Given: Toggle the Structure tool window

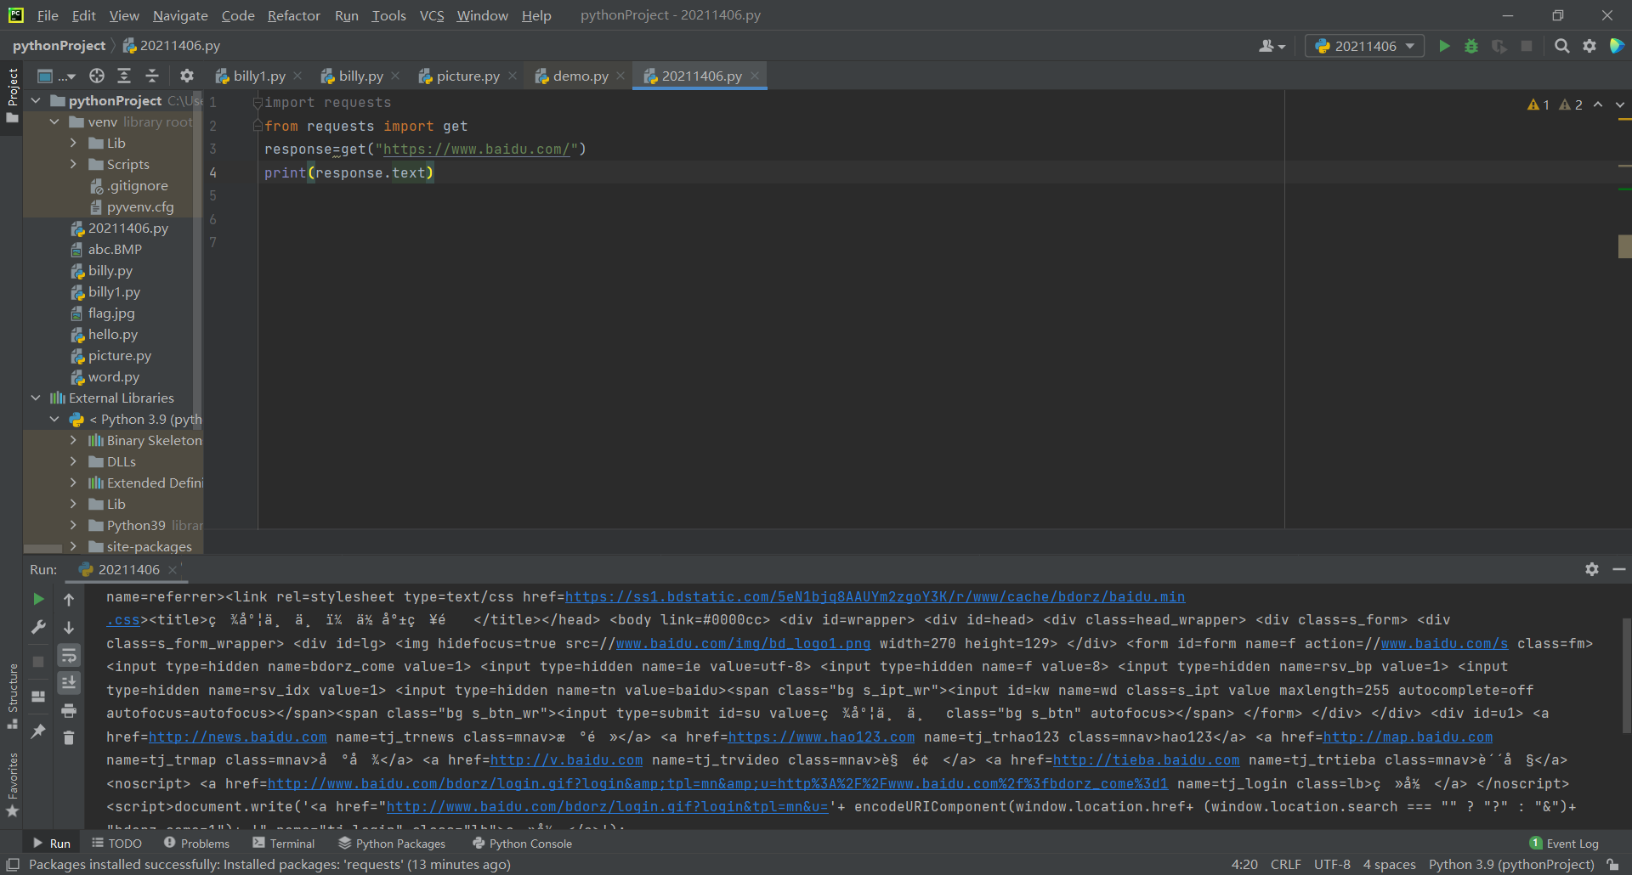Looking at the screenshot, I should pos(12,696).
